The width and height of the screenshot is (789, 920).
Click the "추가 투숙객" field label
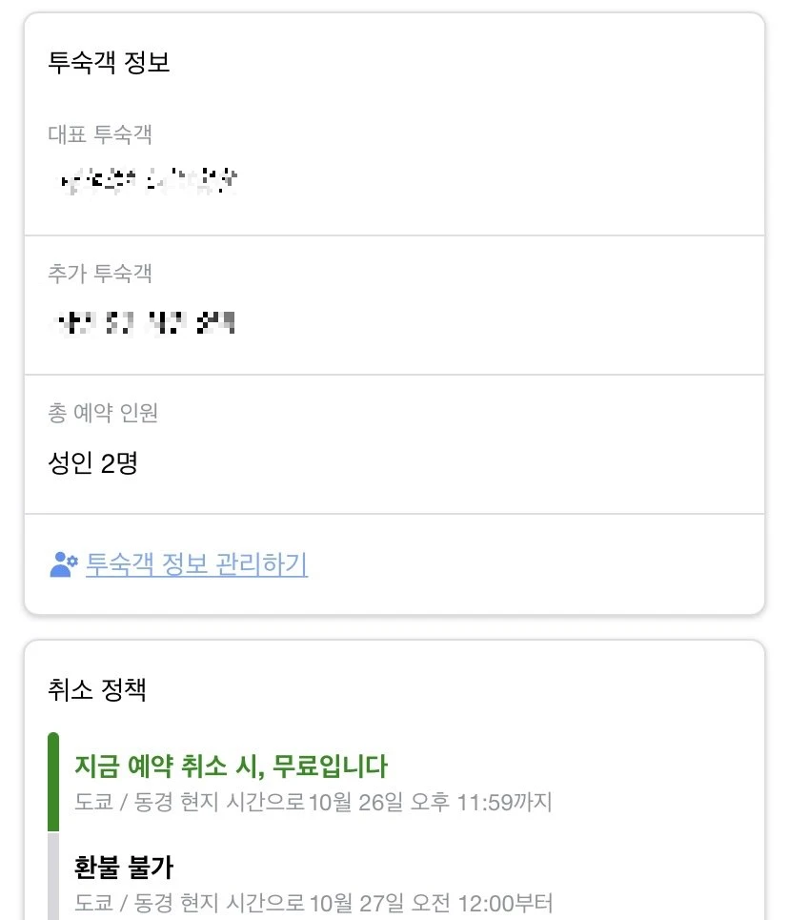98,274
